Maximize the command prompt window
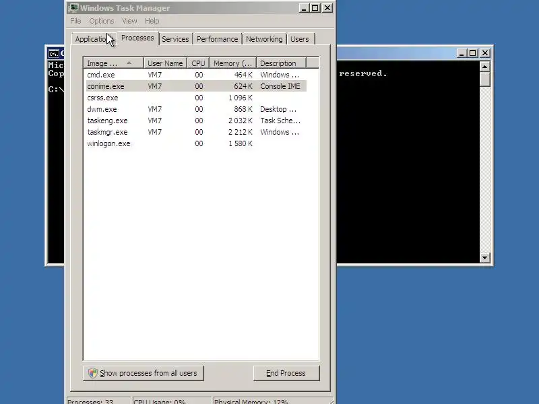Image resolution: width=539 pixels, height=404 pixels. point(473,53)
